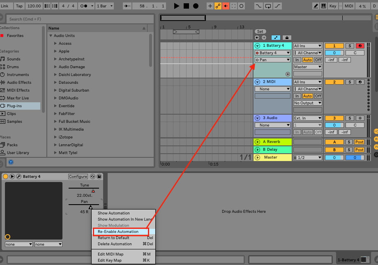Open track 1 All Ins input dropdown

pyautogui.click(x=308, y=46)
